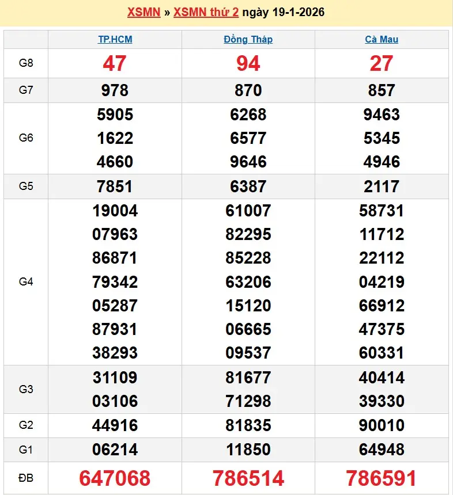Open the Đồng Tháp column header link

click(248, 40)
